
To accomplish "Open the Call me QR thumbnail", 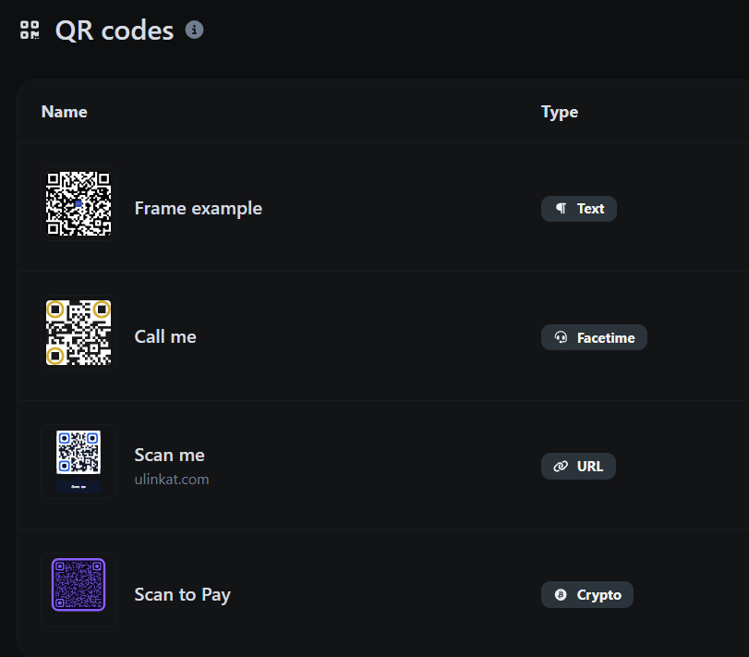I will (x=79, y=333).
